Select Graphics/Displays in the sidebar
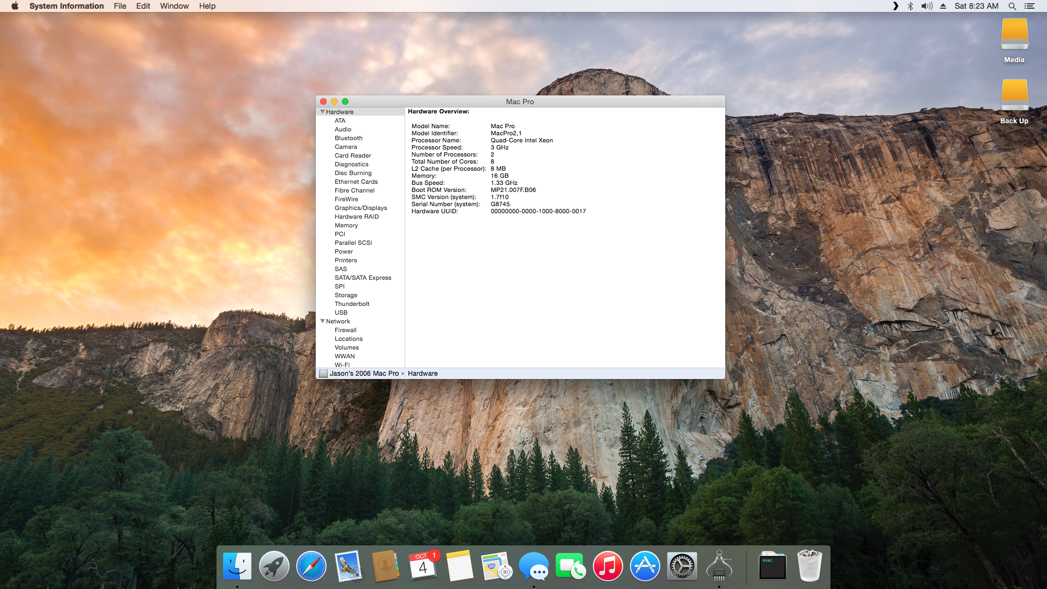 point(360,208)
